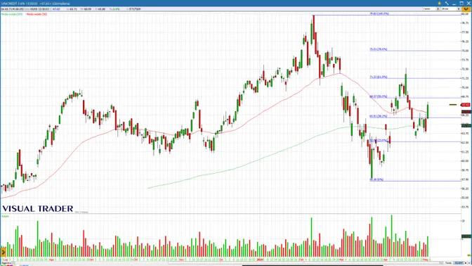Open the Farmer dropdown in top toolbar
Image resolution: width=472 pixels, height=266 pixels.
coord(431,9)
